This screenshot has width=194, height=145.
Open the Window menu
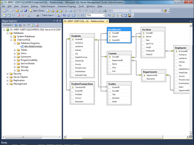tap(91, 6)
